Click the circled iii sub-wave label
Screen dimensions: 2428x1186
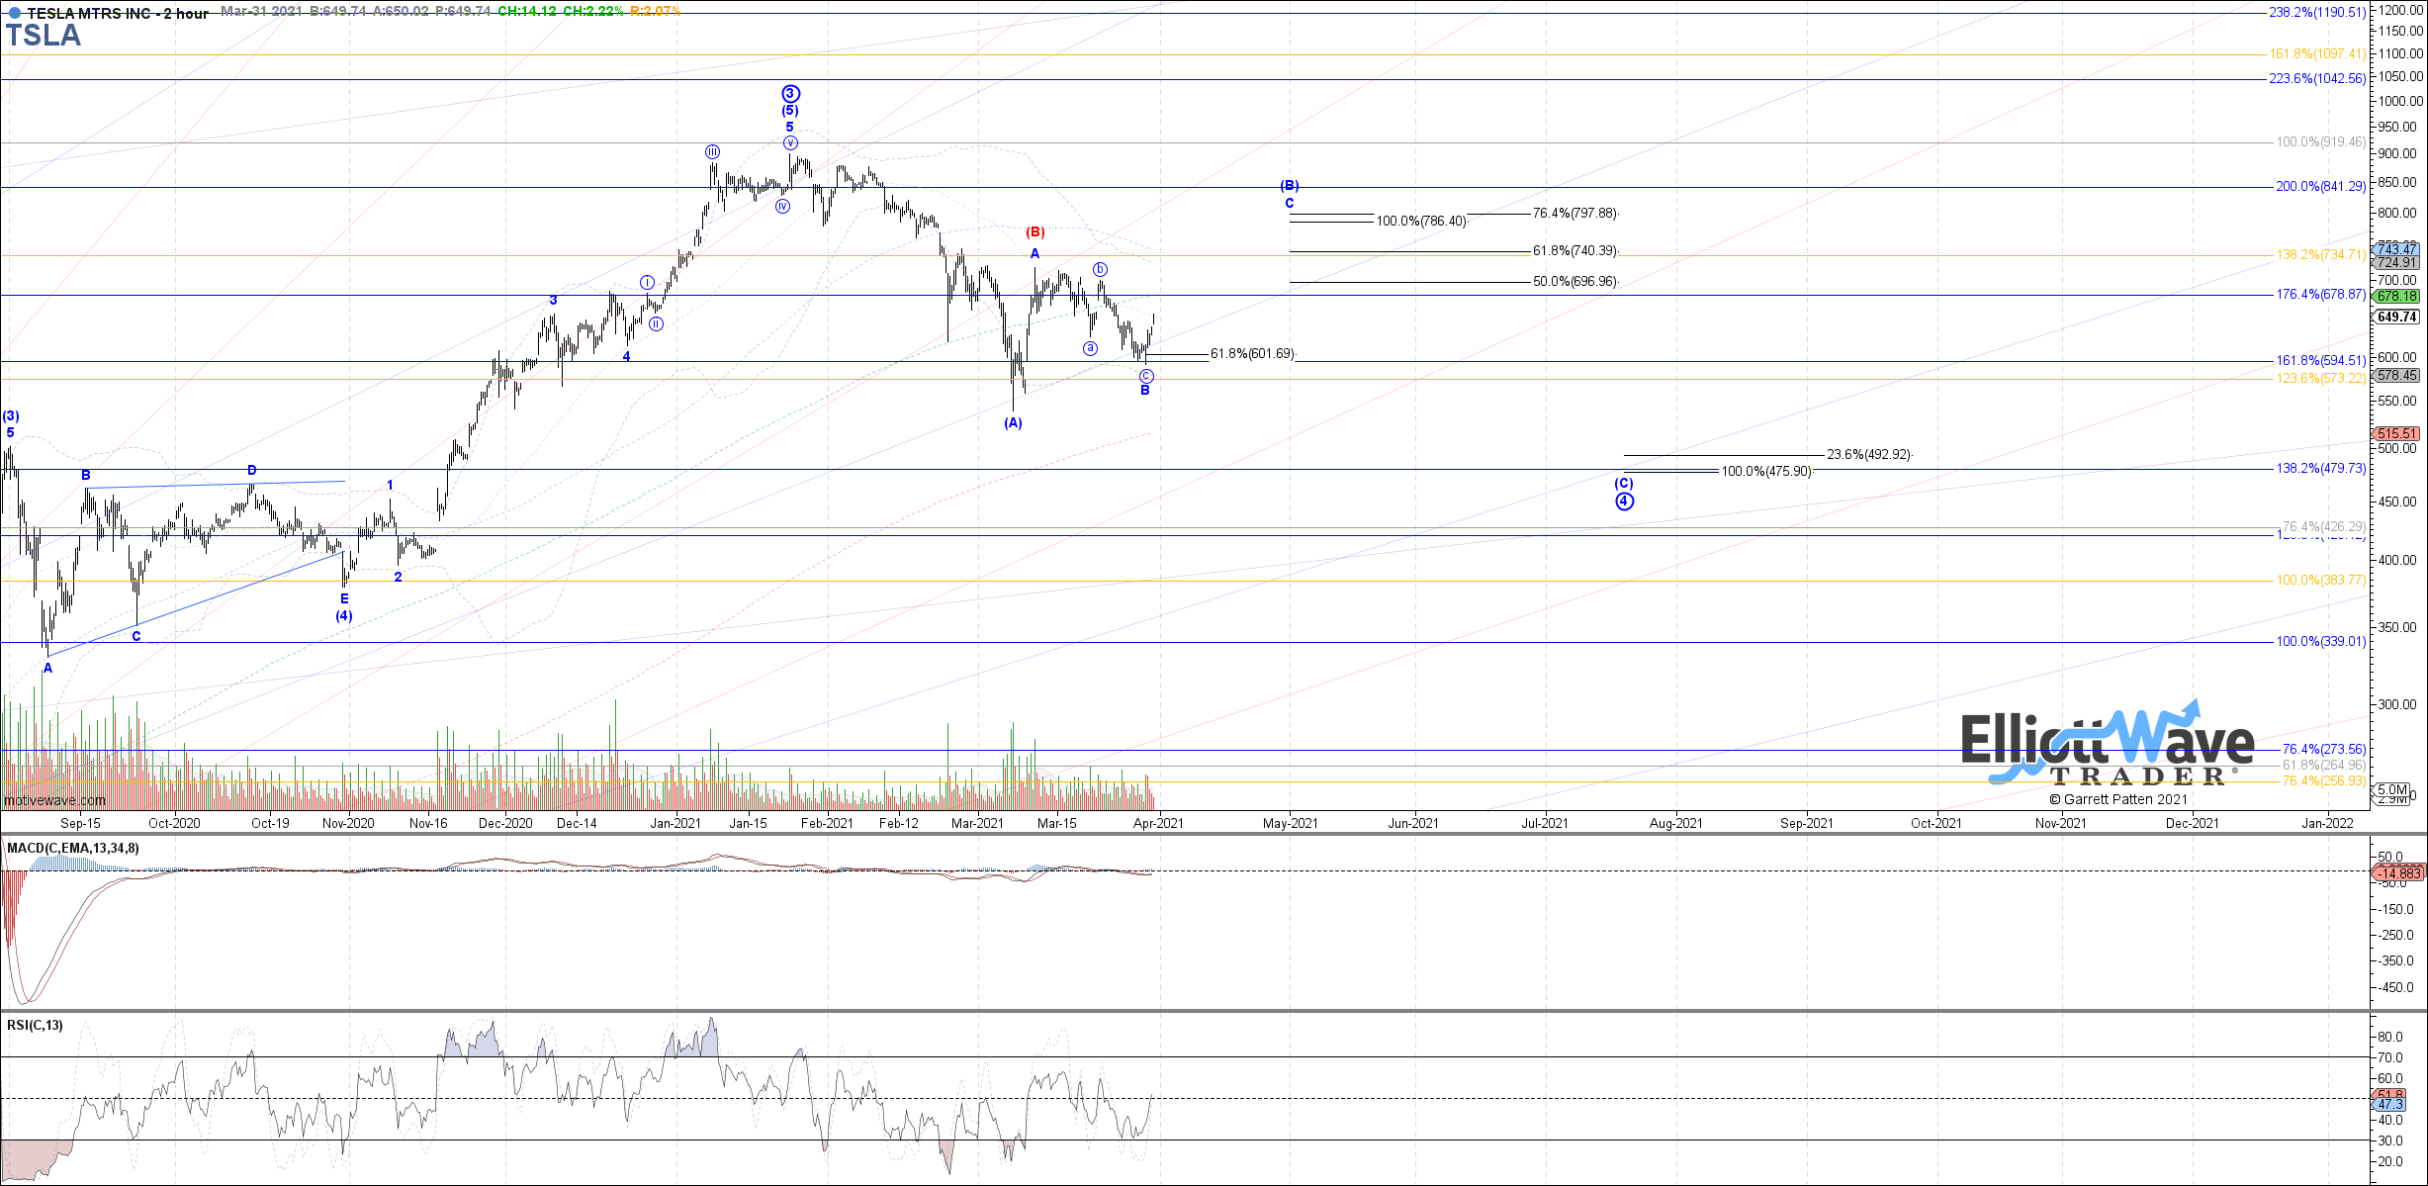pos(712,152)
